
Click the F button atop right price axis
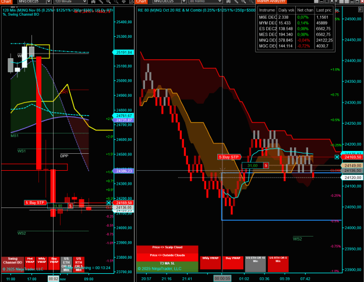361,10
